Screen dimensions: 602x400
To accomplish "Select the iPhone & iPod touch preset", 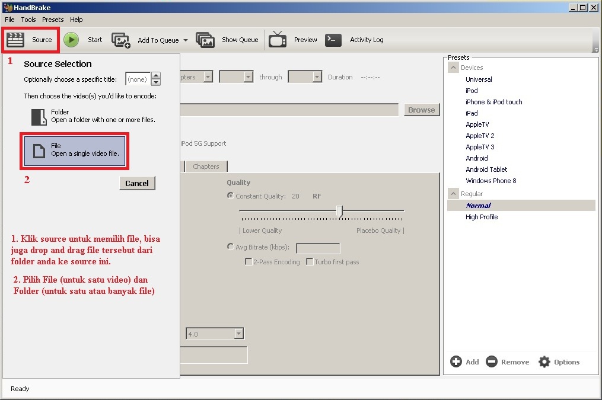I will [x=493, y=102].
